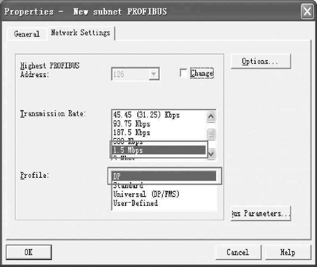Click transmission rate list scroll-up arrow

(211, 116)
